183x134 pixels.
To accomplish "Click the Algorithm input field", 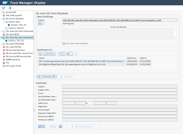I will [x=120, y=106].
